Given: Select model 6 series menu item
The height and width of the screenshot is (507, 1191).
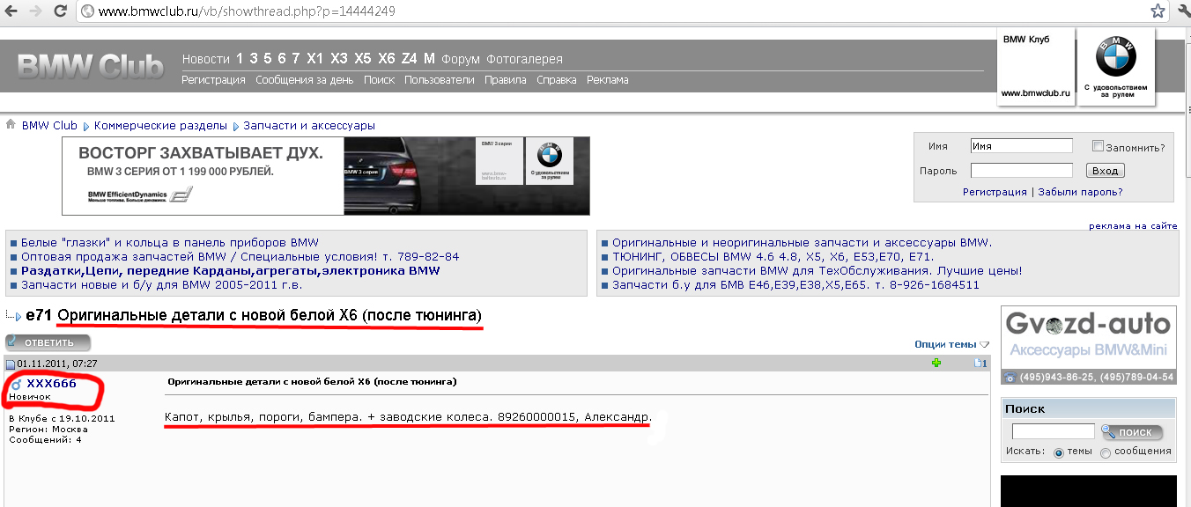Looking at the screenshot, I should [282, 59].
